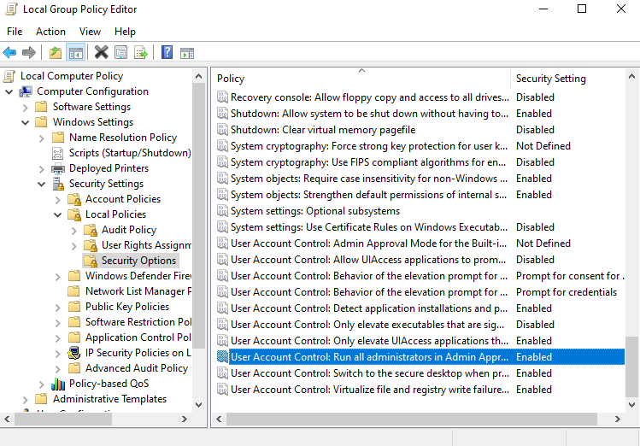Click the Local Group Policy Editor title icon
The height and width of the screenshot is (446, 640).
(x=11, y=9)
